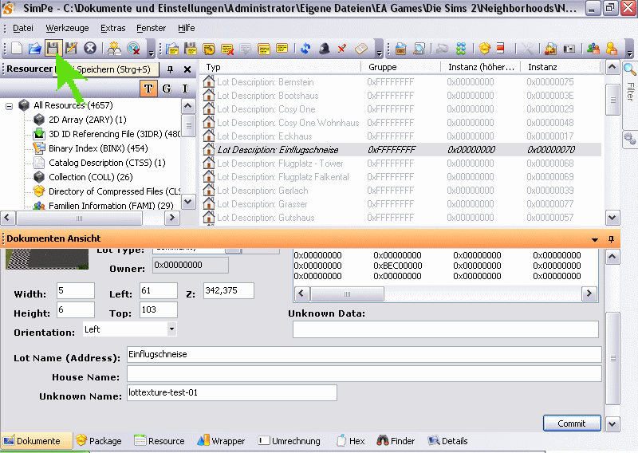Click the Commit button
This screenshot has height=453, width=638.
571,423
